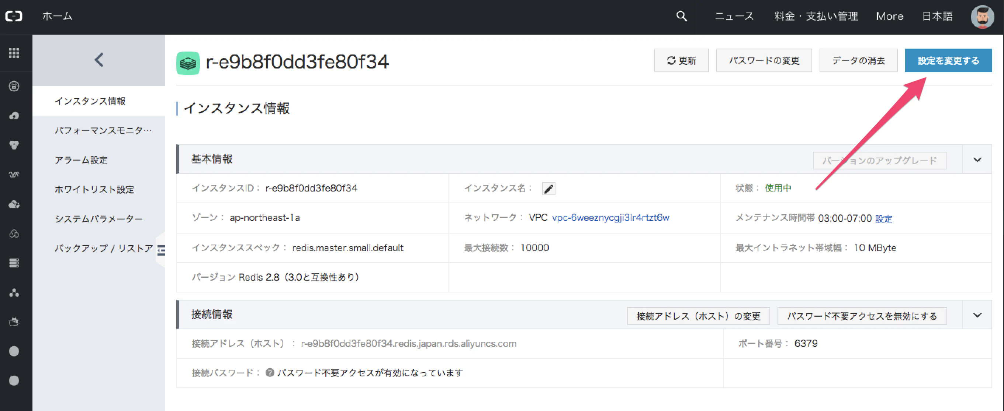Click the blue 設定を変更する button

tap(948, 61)
